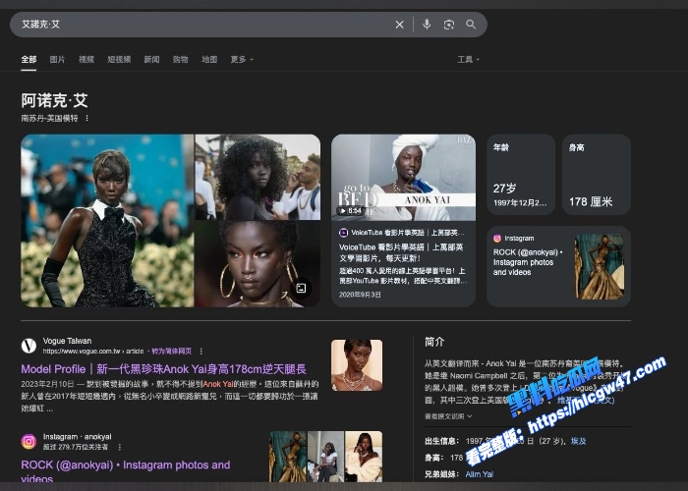Open the 工具 dropdown
The image size is (688, 491).
(x=468, y=59)
